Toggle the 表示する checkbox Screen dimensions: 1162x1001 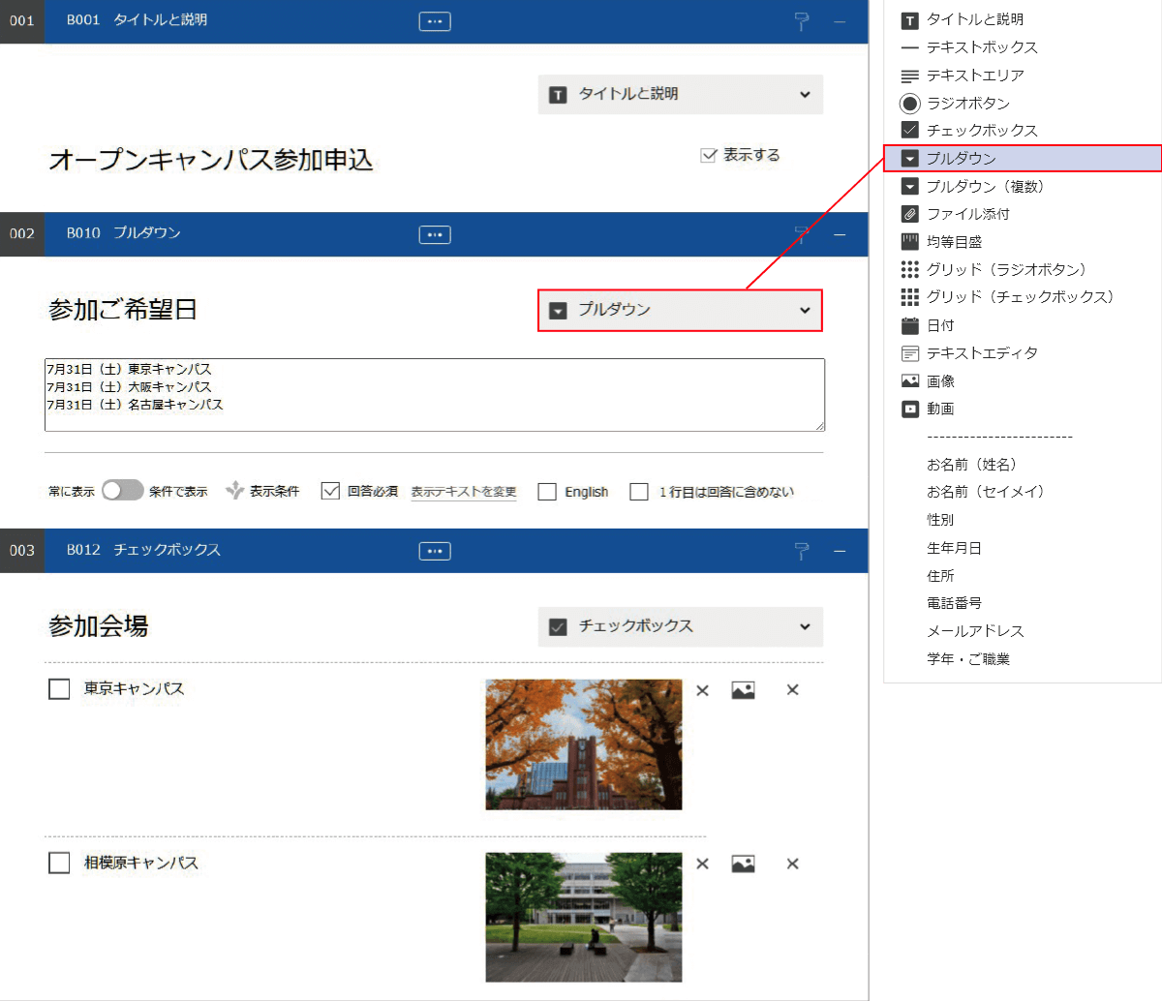709,155
